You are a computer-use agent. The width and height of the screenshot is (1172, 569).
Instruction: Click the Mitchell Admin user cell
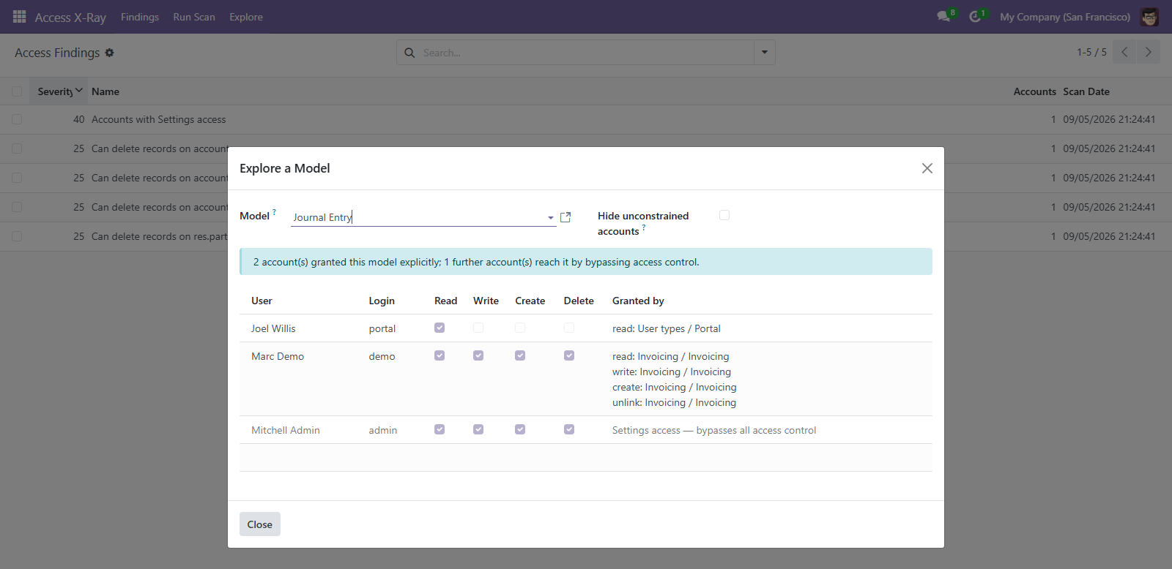[x=286, y=430]
